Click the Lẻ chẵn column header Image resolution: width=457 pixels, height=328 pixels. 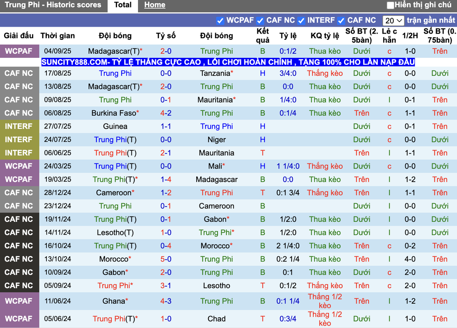pos(389,36)
